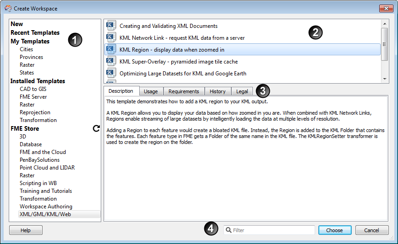Click the template list scrollbar thumb
The width and height of the screenshot is (398, 244).
click(385, 44)
